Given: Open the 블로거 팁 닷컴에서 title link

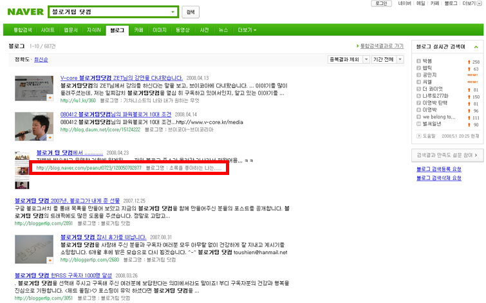Looking at the screenshot, I should point(70,152).
